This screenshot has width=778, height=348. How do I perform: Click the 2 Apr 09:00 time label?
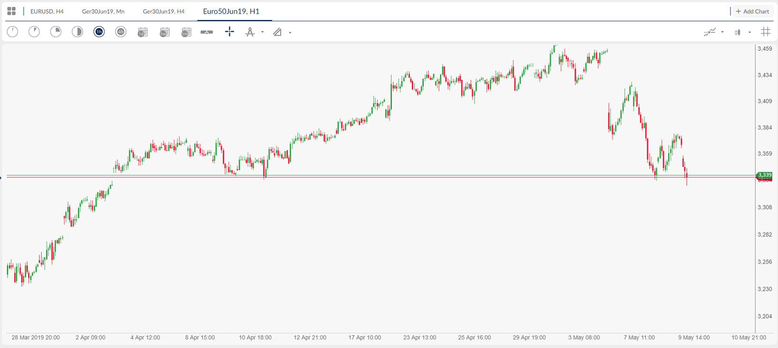90,338
